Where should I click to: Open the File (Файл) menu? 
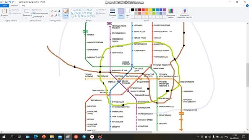point(4,6)
